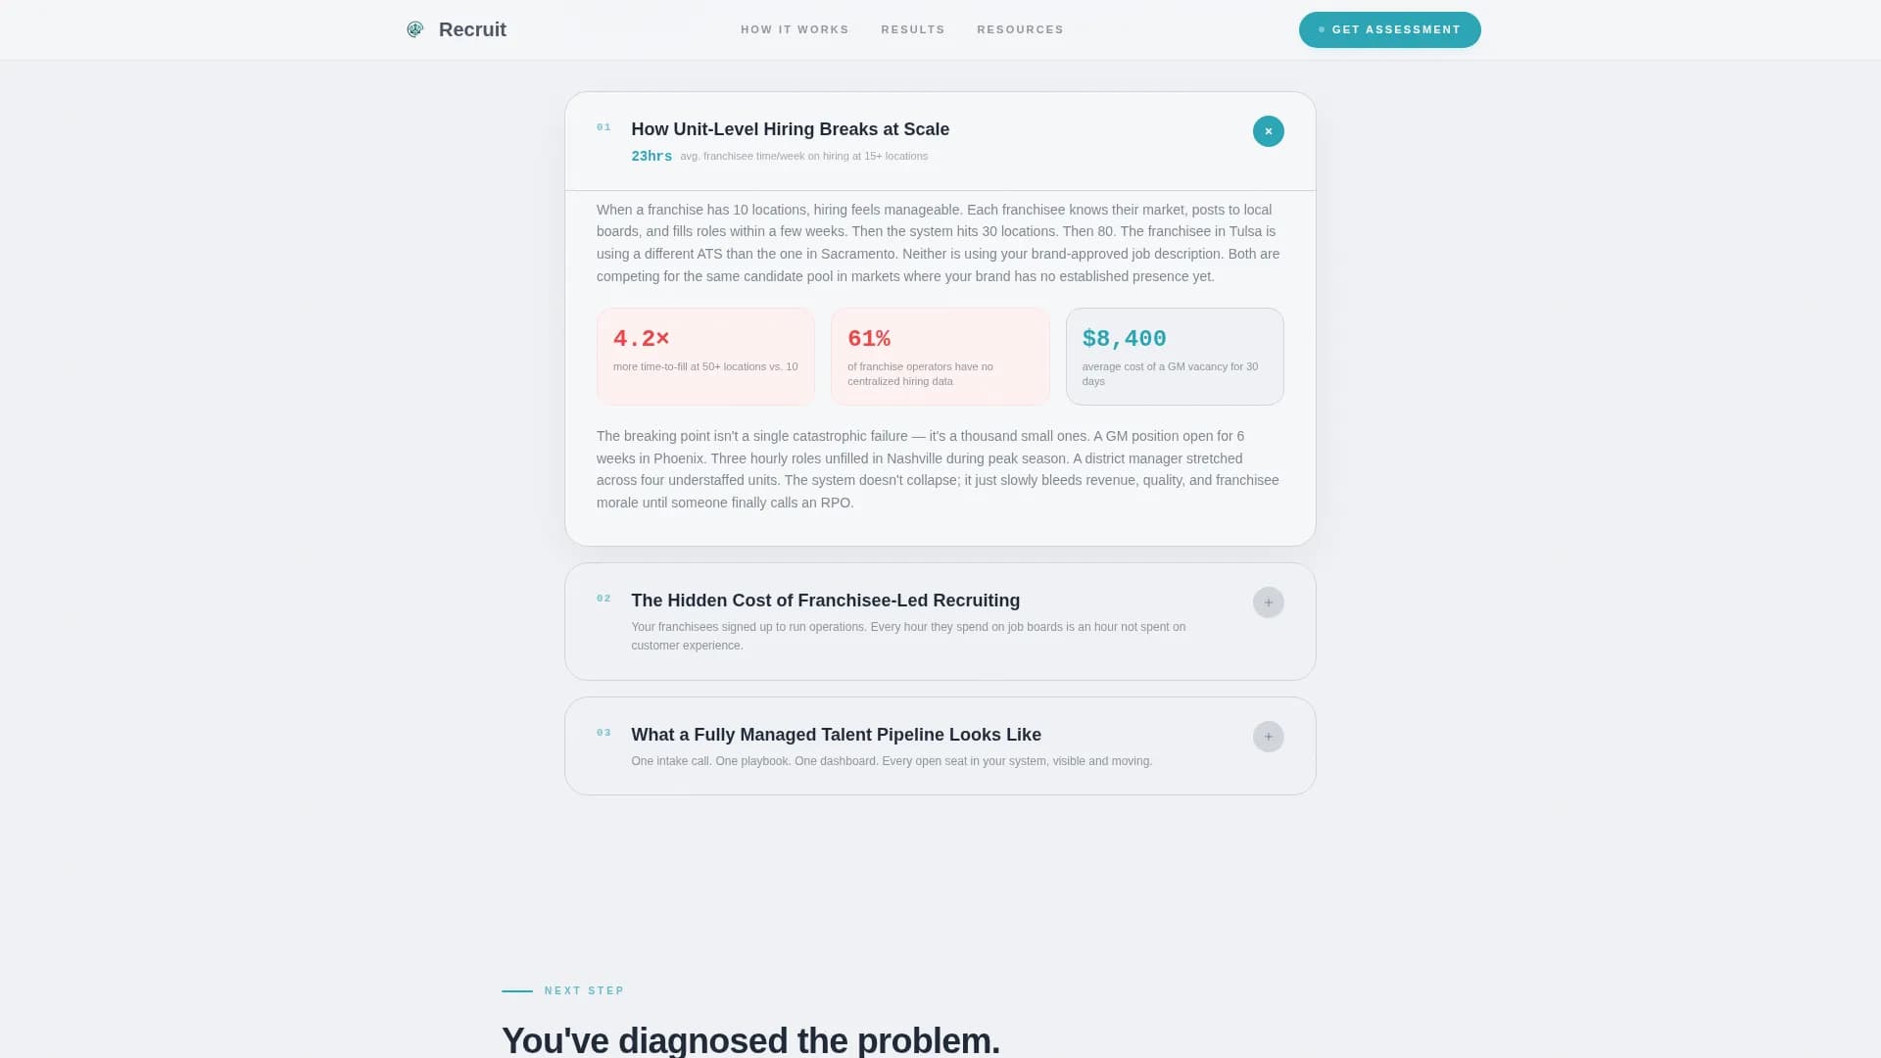Click the Recruit wordmark in the header
Screen dimensions: 1881x1058
pyautogui.click(x=472, y=29)
